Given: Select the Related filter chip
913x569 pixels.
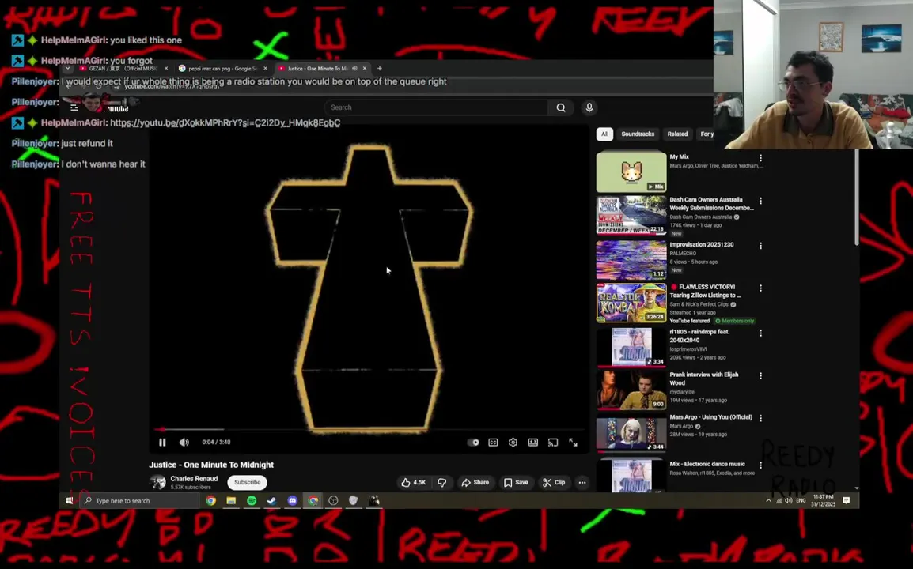Looking at the screenshot, I should coord(677,134).
